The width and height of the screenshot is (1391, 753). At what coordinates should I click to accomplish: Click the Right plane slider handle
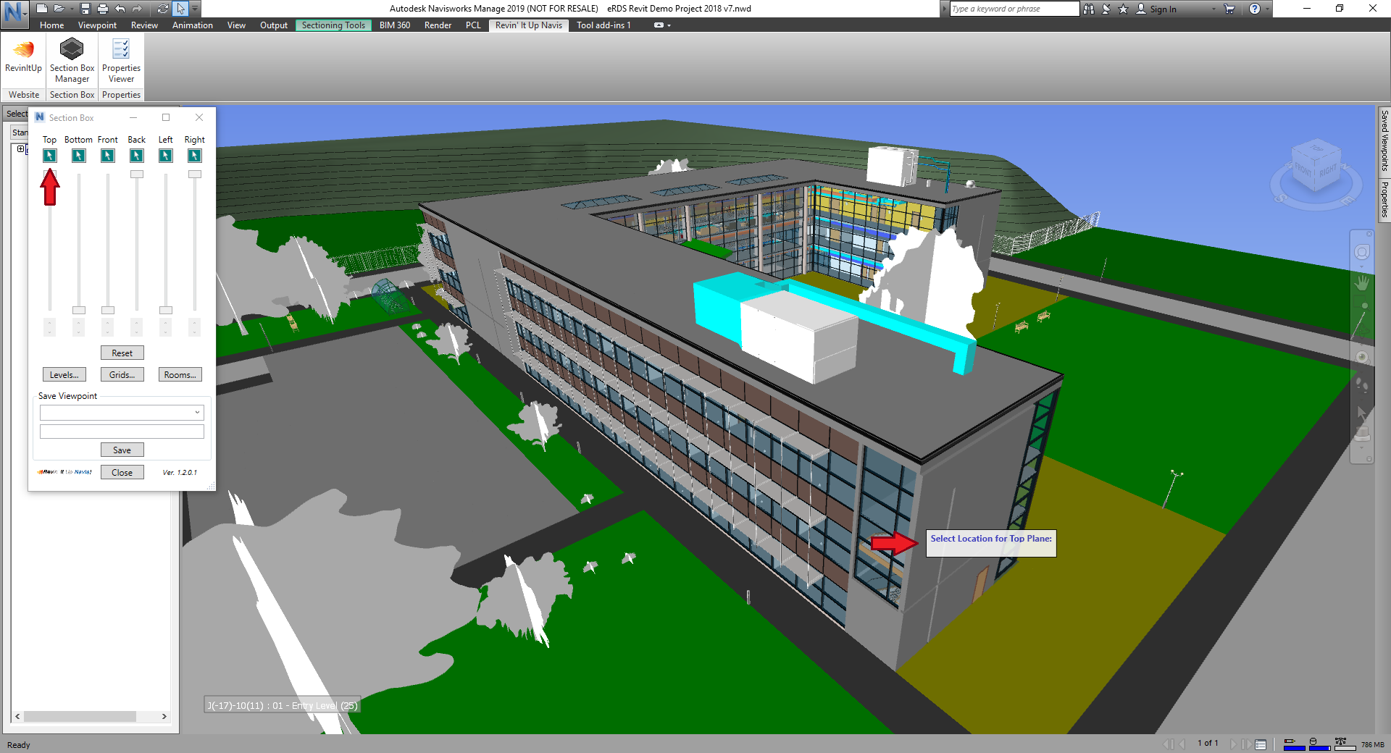[x=195, y=174]
